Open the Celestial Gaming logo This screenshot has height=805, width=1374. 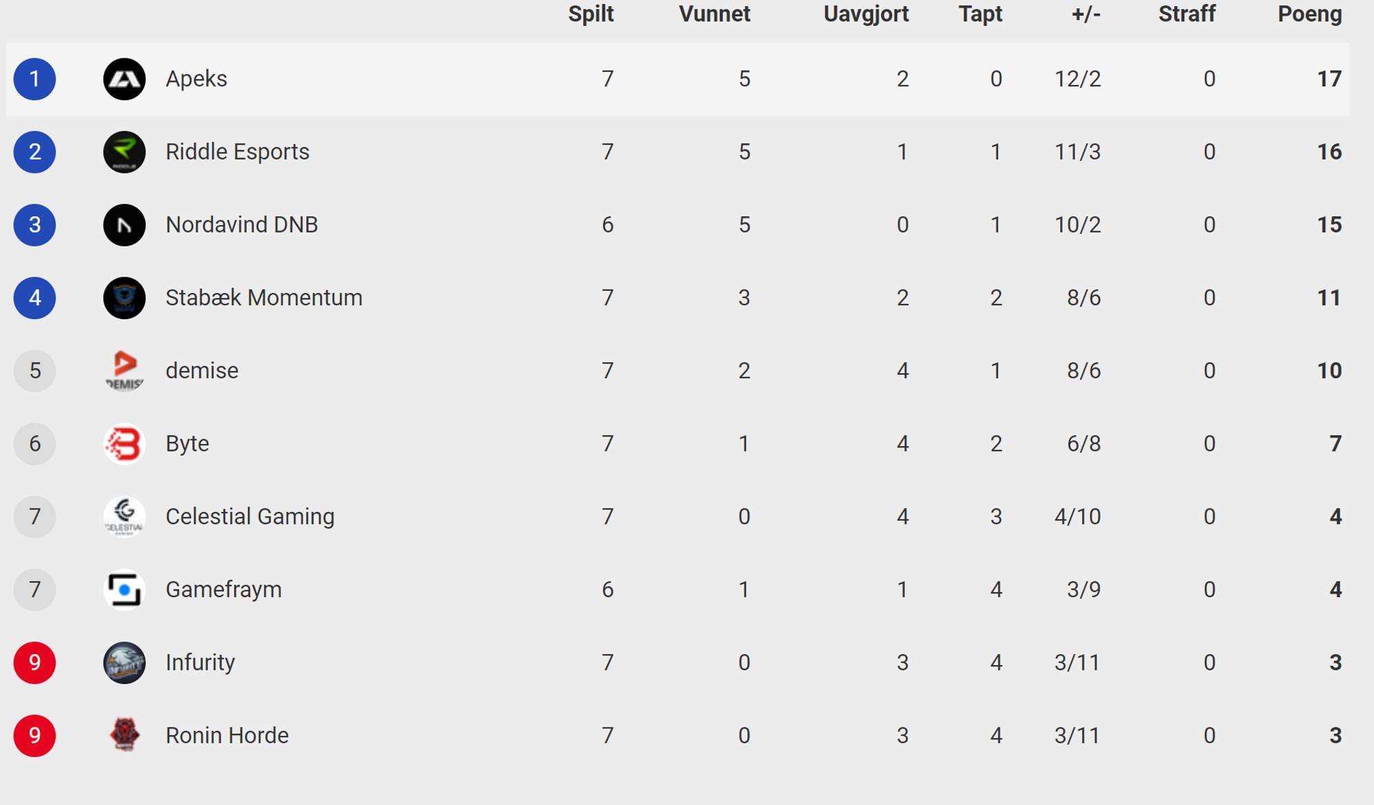click(x=124, y=517)
